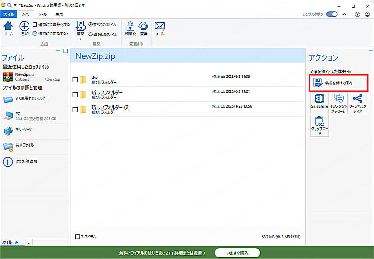Screen dimensions: 374x259
Task: Expand the Extract (展開) dropdown arrow
Action: point(80,39)
